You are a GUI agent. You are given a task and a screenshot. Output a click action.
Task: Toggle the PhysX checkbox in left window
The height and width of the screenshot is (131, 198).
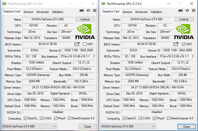point(56,118)
